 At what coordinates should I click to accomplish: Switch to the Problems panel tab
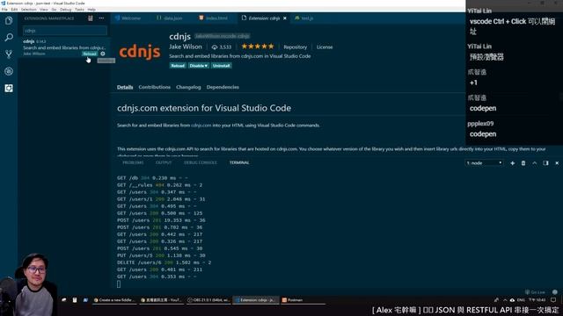[x=133, y=162]
